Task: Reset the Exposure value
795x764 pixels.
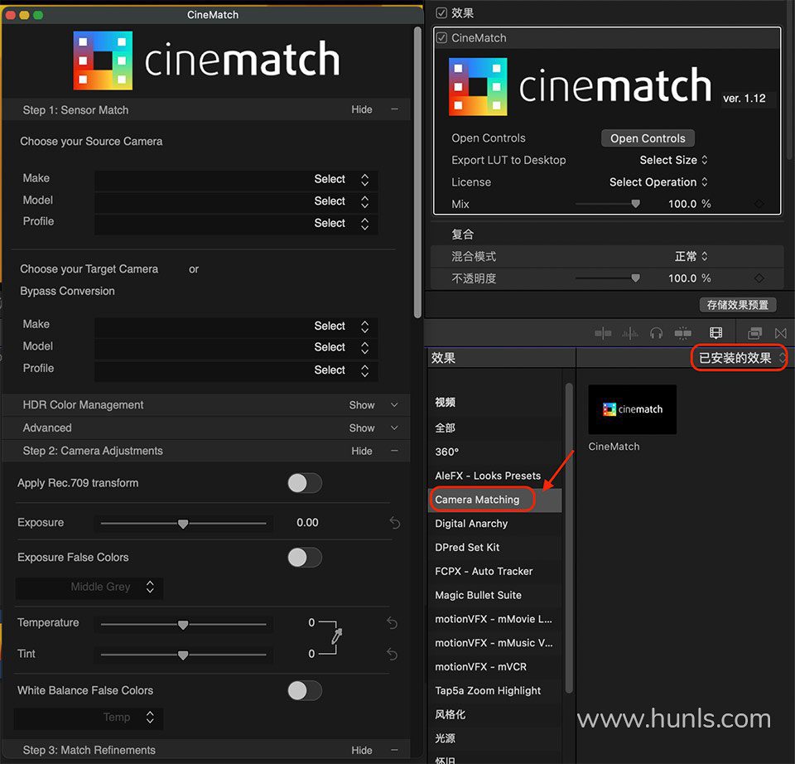Action: pos(394,522)
